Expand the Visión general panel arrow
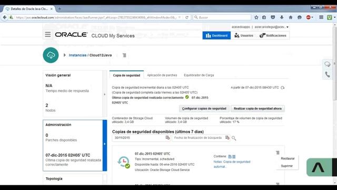 point(105,94)
